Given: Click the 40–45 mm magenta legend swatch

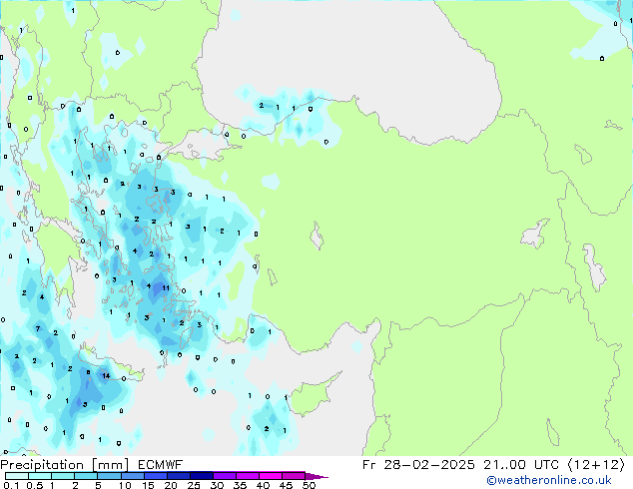Looking at the screenshot, I should (x=271, y=476).
